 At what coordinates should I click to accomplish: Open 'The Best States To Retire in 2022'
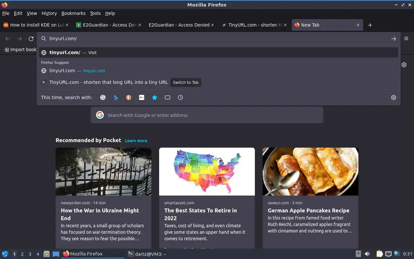[201, 214]
